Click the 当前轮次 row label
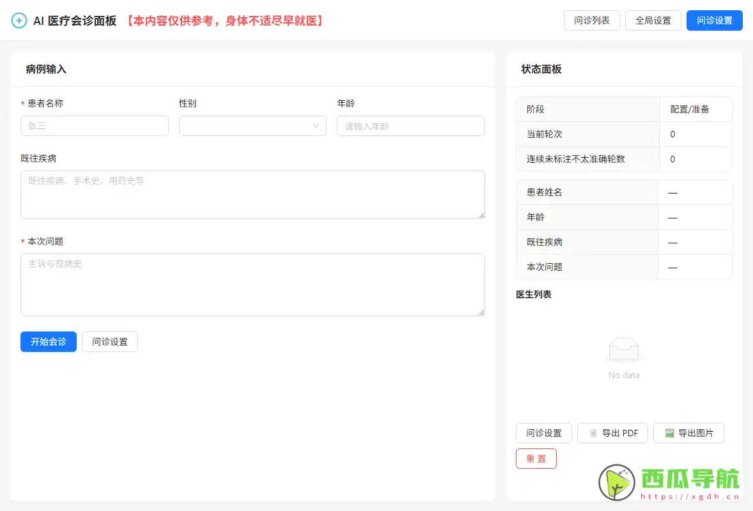Viewport: 753px width, 511px height. pos(544,134)
